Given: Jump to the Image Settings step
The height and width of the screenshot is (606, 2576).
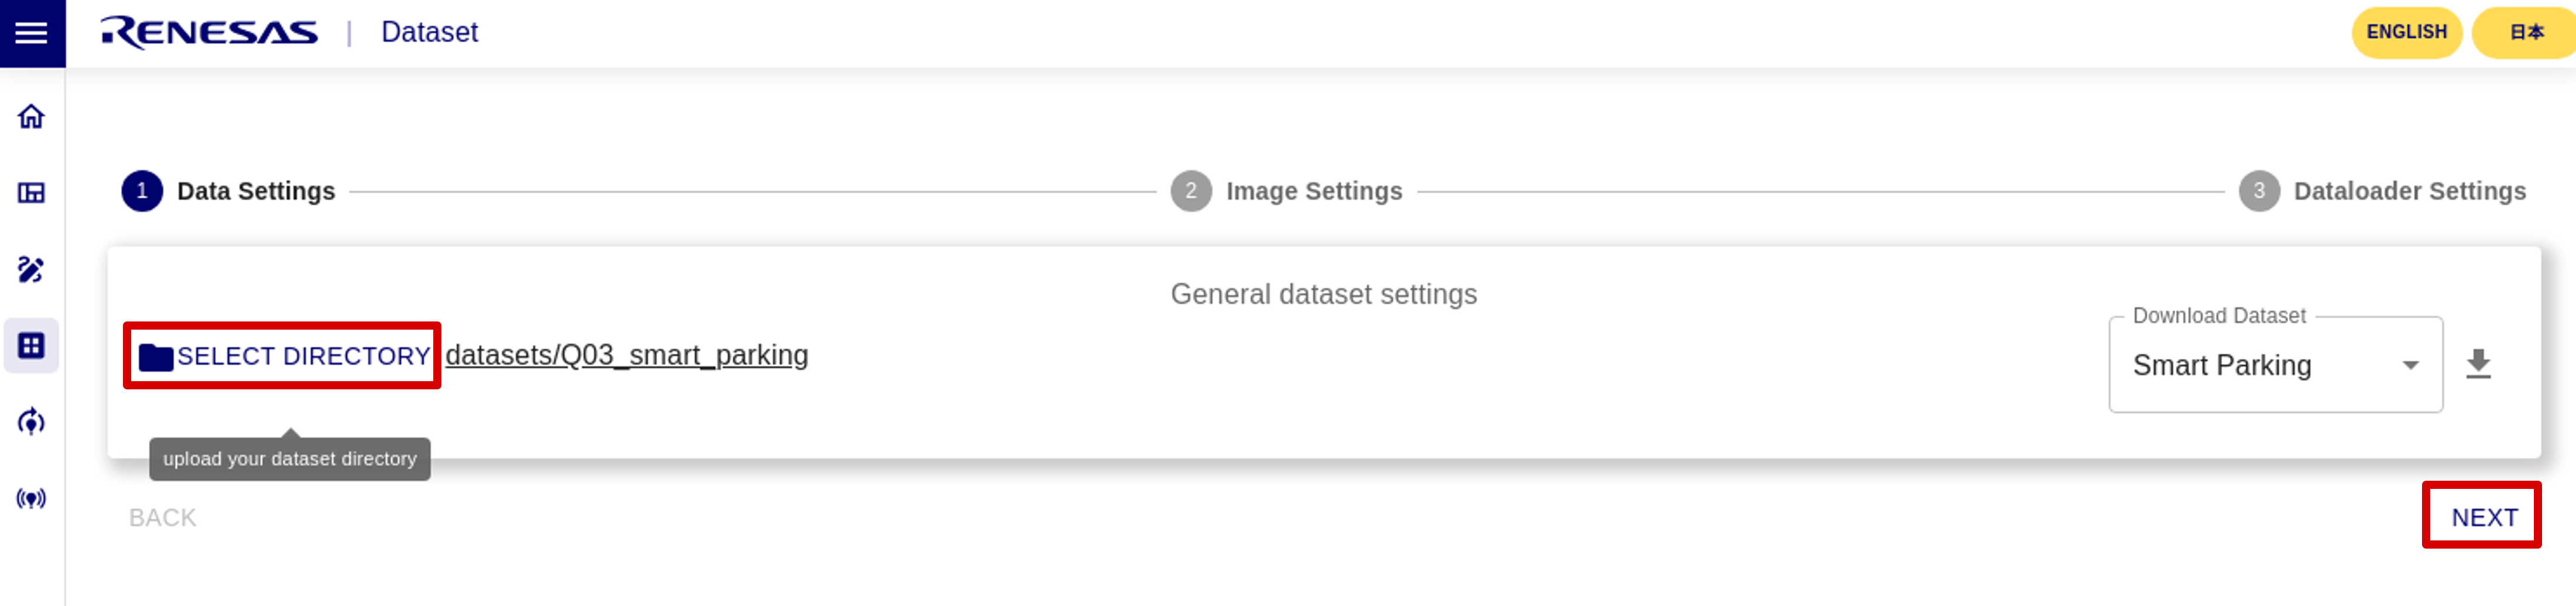Looking at the screenshot, I should [1287, 191].
